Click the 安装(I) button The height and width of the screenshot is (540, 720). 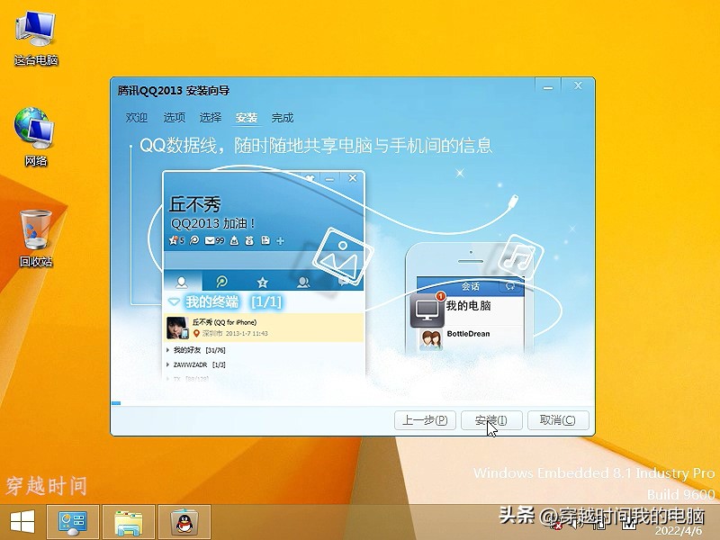491,420
